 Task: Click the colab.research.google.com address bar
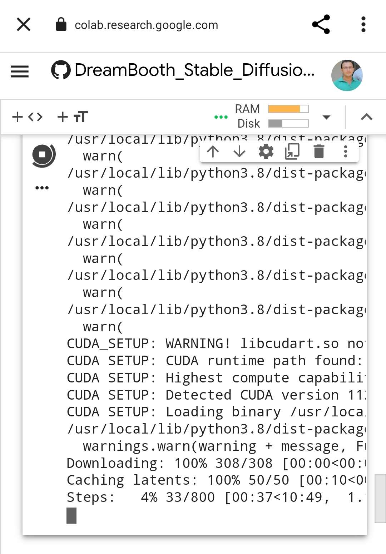[146, 25]
